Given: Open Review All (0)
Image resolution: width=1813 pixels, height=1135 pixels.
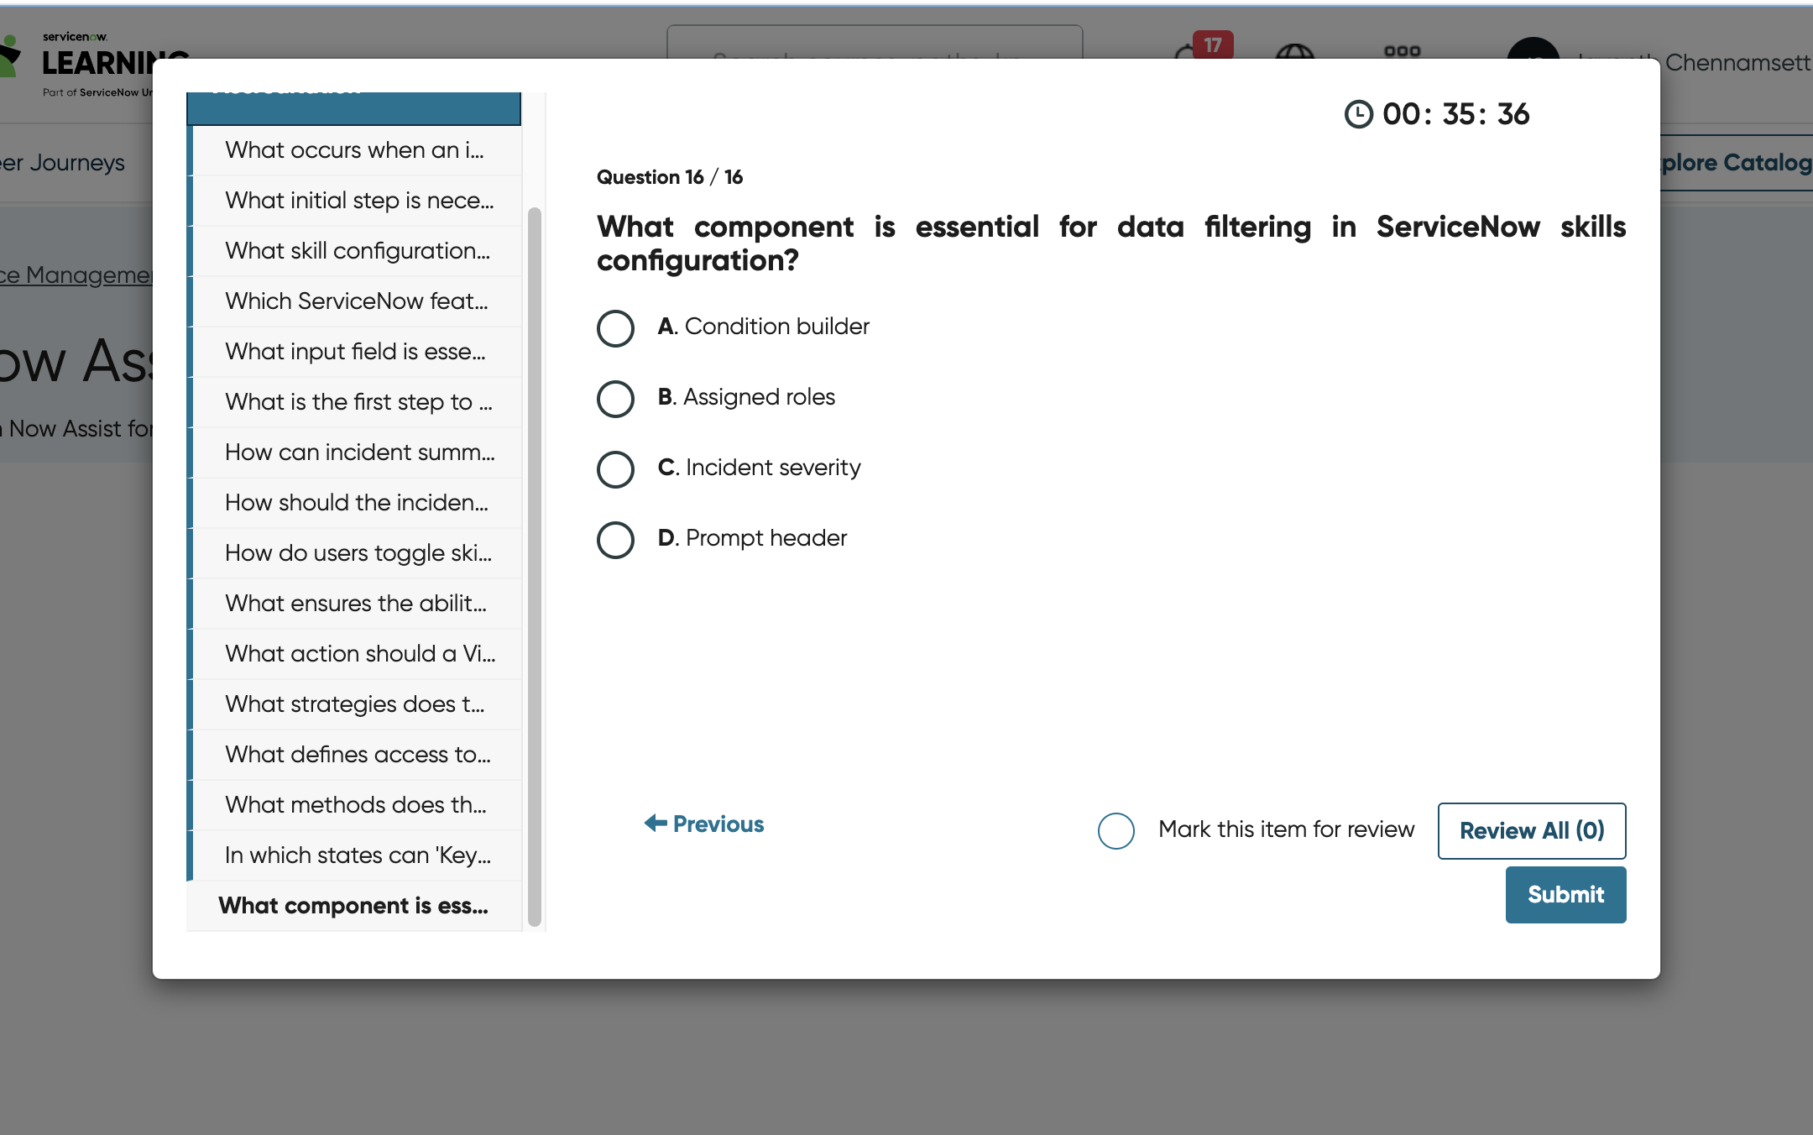Looking at the screenshot, I should pyautogui.click(x=1532, y=830).
